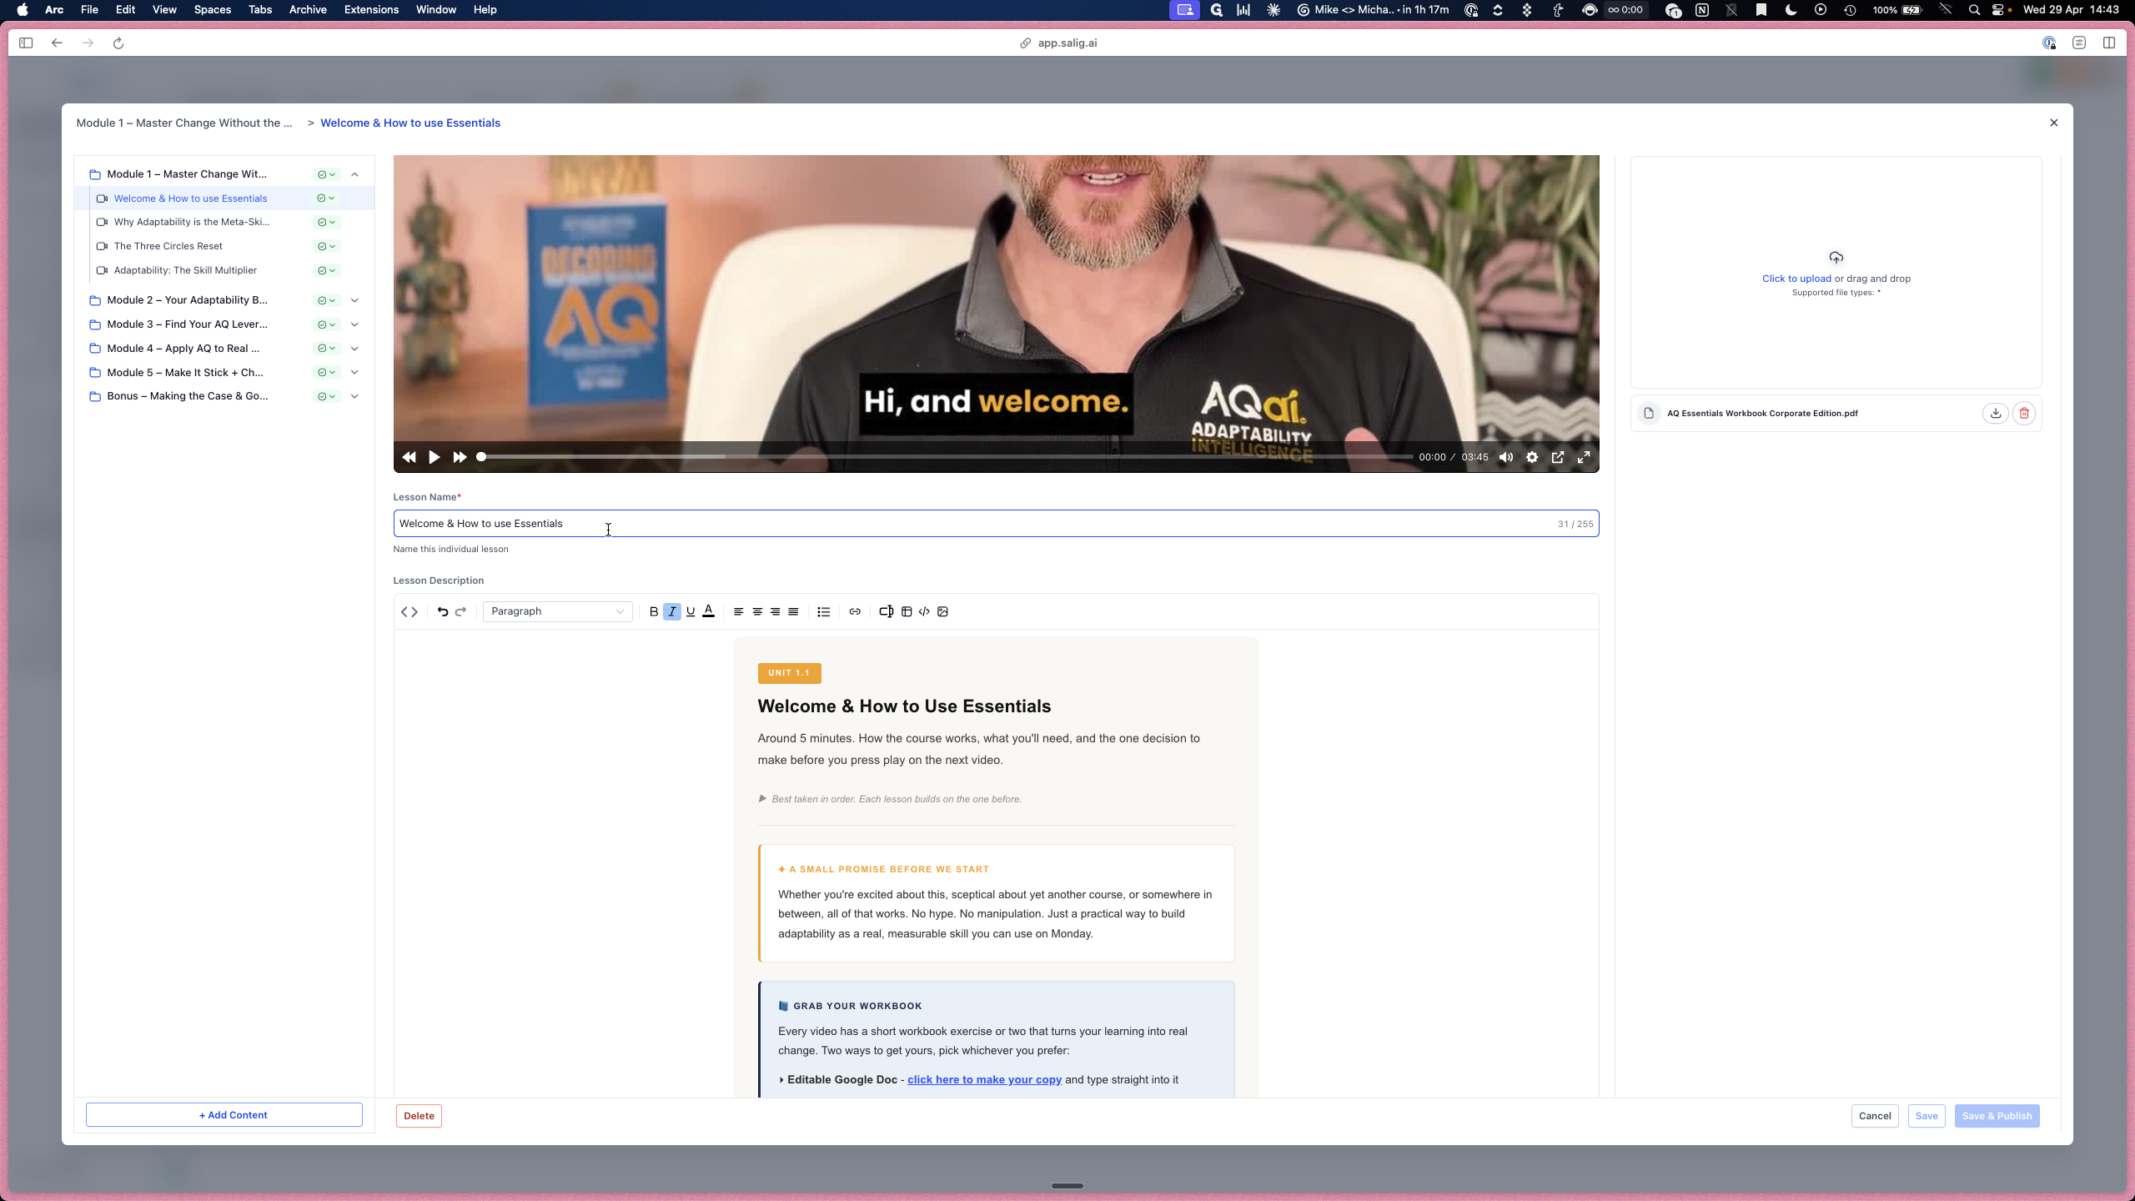The image size is (2135, 1201).
Task: Open the Archive menu
Action: tap(308, 10)
